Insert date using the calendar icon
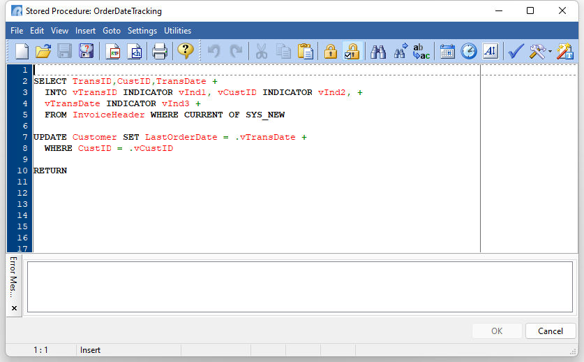Image resolution: width=584 pixels, height=362 pixels. coord(447,52)
